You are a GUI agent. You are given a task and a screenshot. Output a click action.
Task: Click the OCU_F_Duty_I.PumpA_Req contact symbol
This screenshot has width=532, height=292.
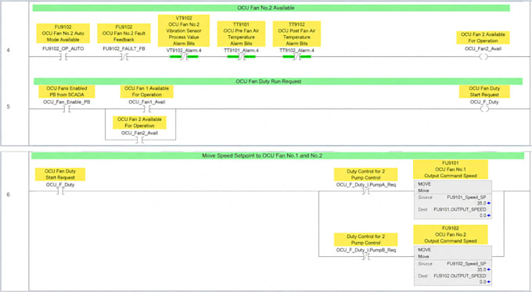point(366,191)
